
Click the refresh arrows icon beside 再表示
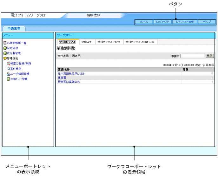pos(204,65)
